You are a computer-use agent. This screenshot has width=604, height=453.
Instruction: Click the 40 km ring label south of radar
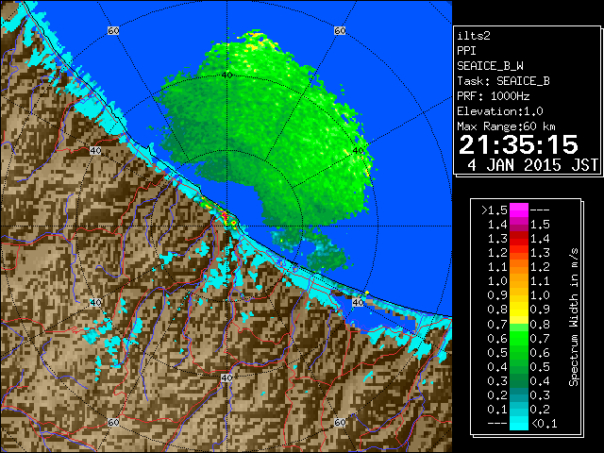pos(226,377)
